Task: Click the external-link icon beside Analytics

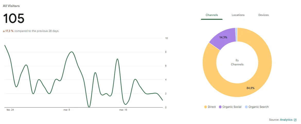Action: click(295, 120)
